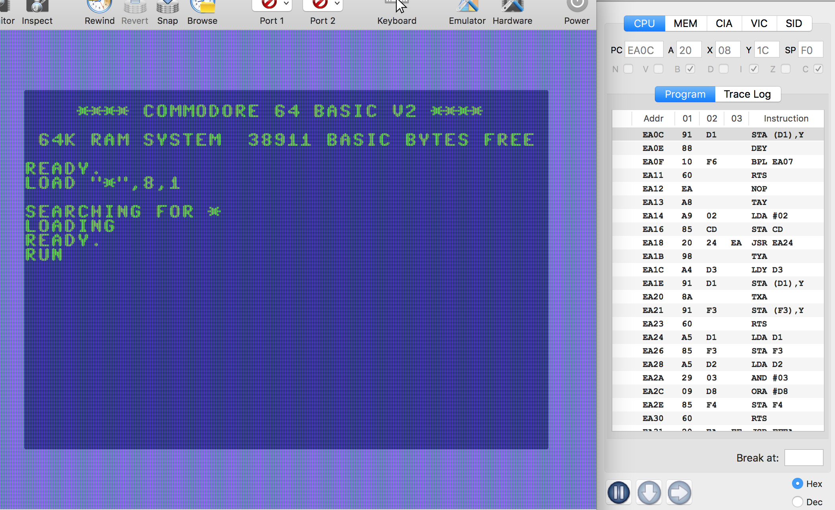The height and width of the screenshot is (510, 835).
Task: Pause emulation with the pause button
Action: (x=619, y=493)
